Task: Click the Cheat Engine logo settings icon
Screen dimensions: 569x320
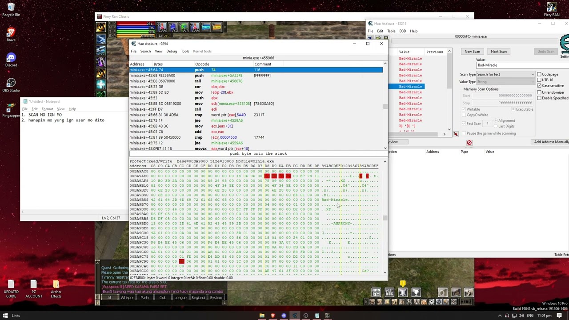Action: tap(565, 44)
